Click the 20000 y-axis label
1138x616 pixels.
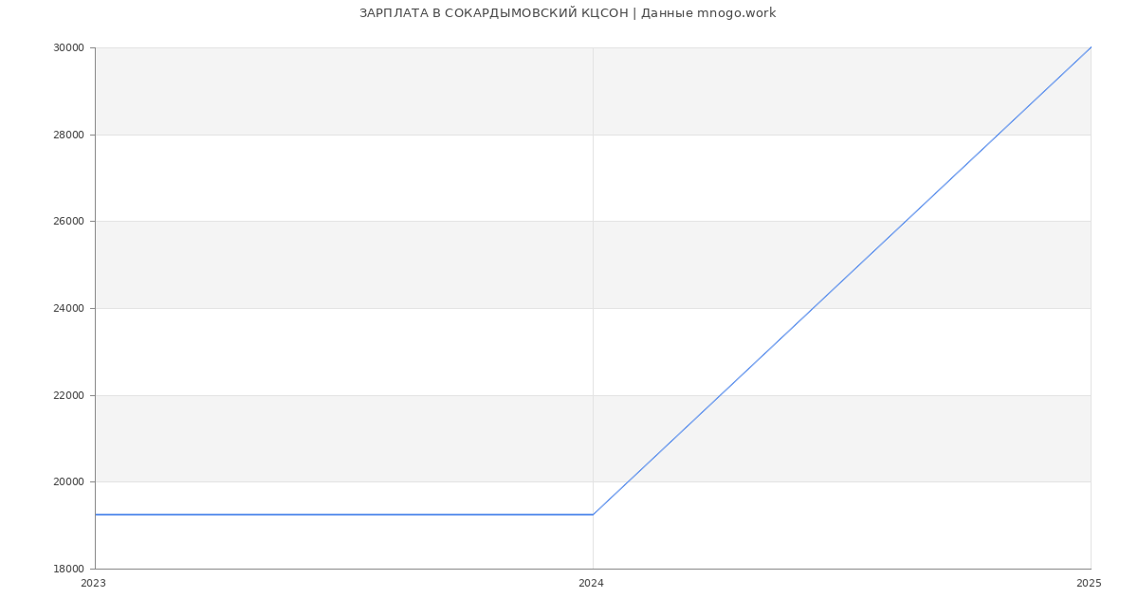[x=68, y=481]
